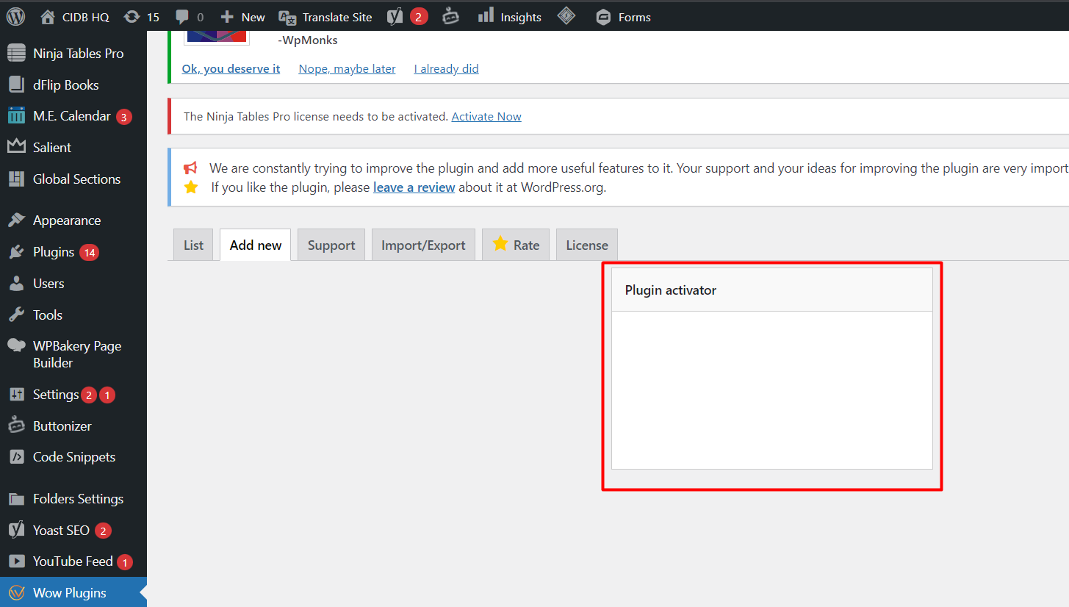Open the Translate Site icon
1069x607 pixels.
click(325, 17)
